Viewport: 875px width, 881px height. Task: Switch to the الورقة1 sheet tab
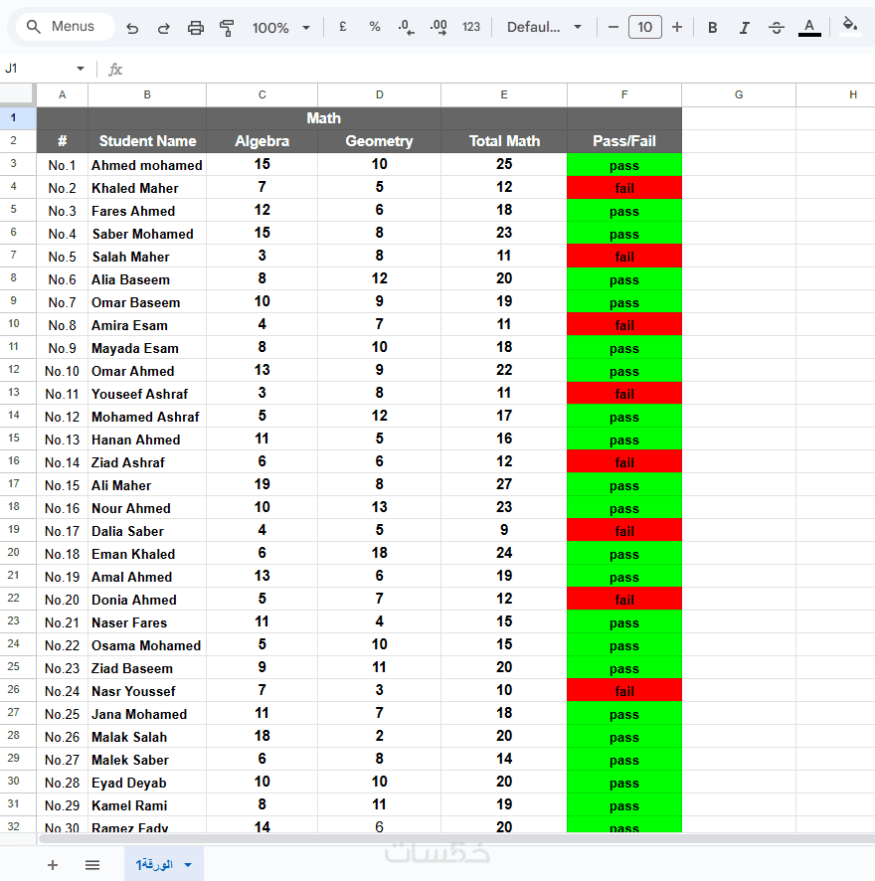coord(154,865)
